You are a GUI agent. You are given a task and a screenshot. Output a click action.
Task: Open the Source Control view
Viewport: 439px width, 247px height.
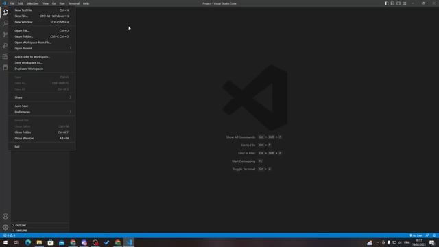(5, 34)
